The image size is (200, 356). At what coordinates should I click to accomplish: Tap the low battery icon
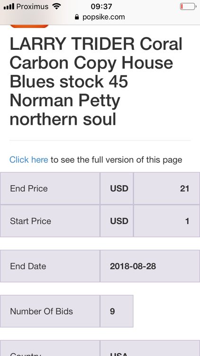click(188, 7)
